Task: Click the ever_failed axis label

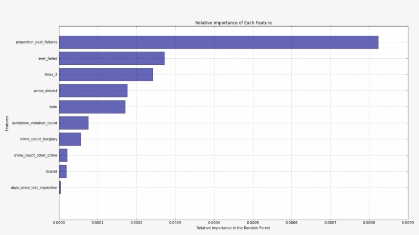Action: tap(48, 58)
